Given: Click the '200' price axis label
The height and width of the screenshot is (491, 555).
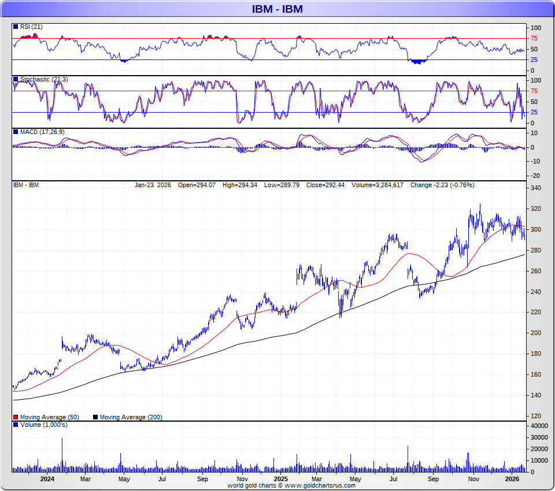Looking at the screenshot, I should (536, 333).
